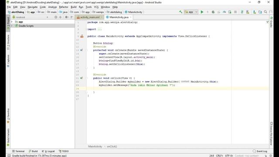The image size is (279, 157).
Task: Click Attach debugger to Android process icon
Action: tap(230, 12)
